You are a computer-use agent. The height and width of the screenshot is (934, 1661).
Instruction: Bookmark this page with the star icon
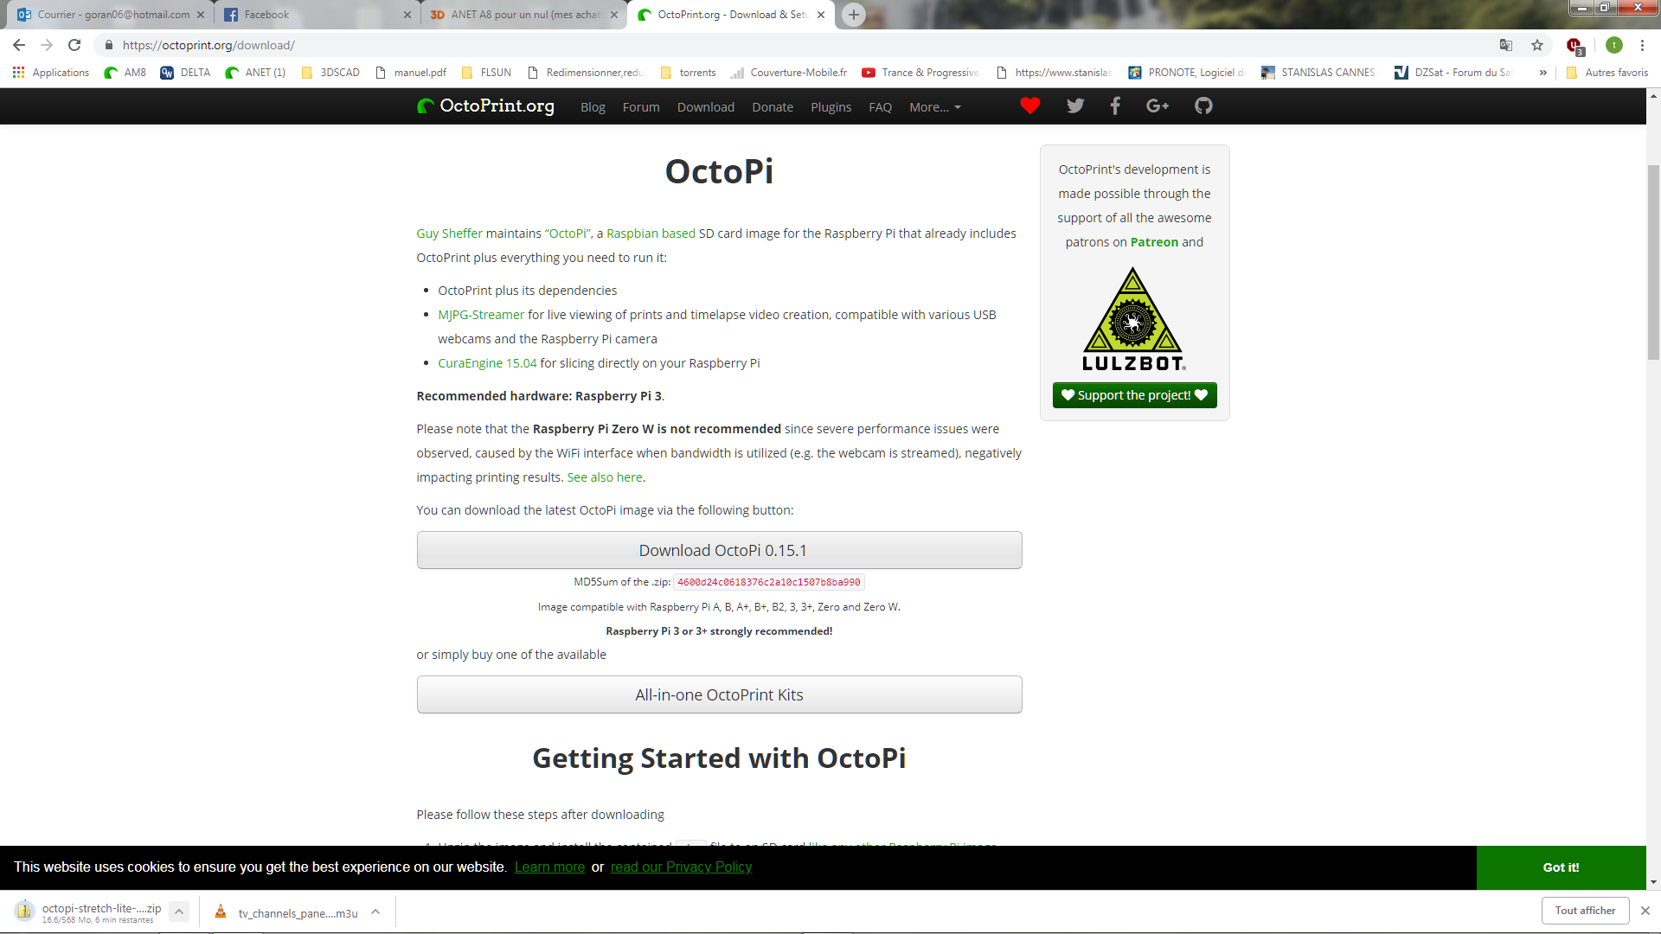(x=1537, y=45)
